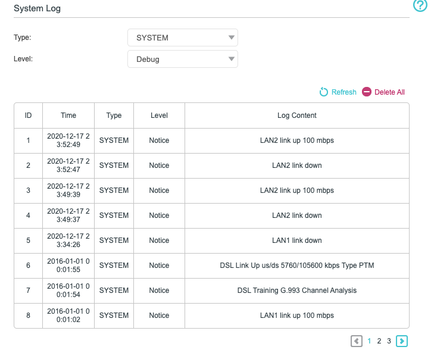The image size is (431, 356).
Task: Select the DSL Link Up log entry
Action: [296, 266]
